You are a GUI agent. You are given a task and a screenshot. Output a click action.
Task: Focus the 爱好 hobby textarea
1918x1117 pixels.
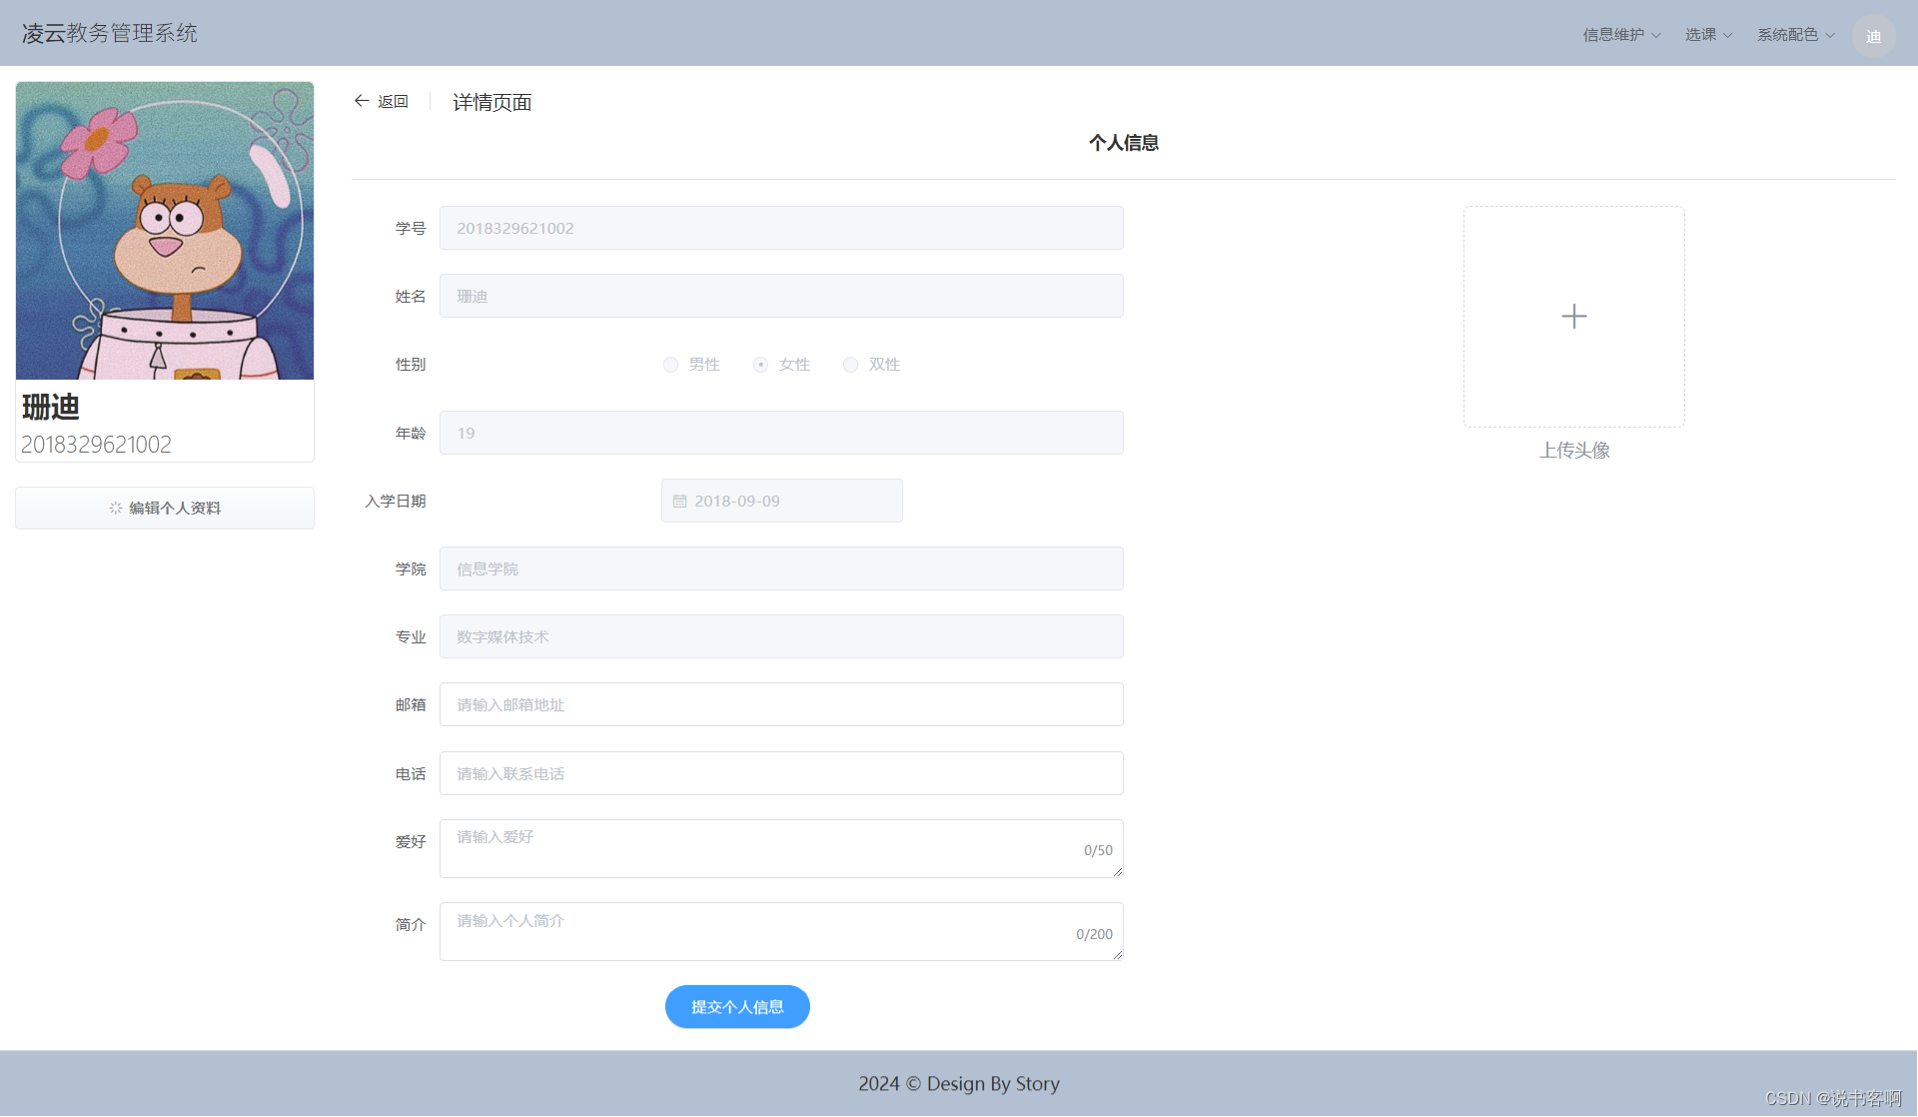pos(781,849)
